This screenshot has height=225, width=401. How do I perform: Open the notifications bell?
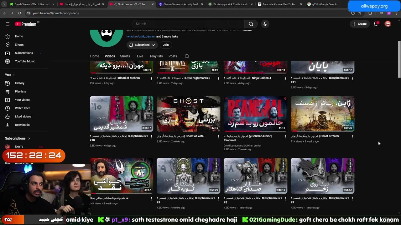point(376,24)
